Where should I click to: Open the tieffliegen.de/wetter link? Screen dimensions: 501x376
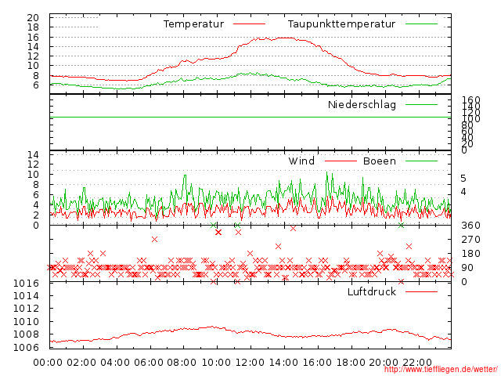click(x=441, y=370)
